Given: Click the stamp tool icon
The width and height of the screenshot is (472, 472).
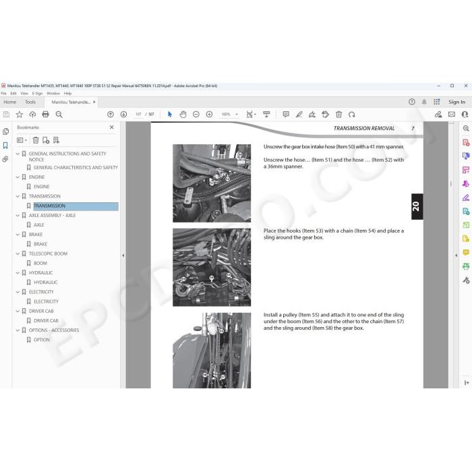Looking at the screenshot, I should (x=326, y=115).
